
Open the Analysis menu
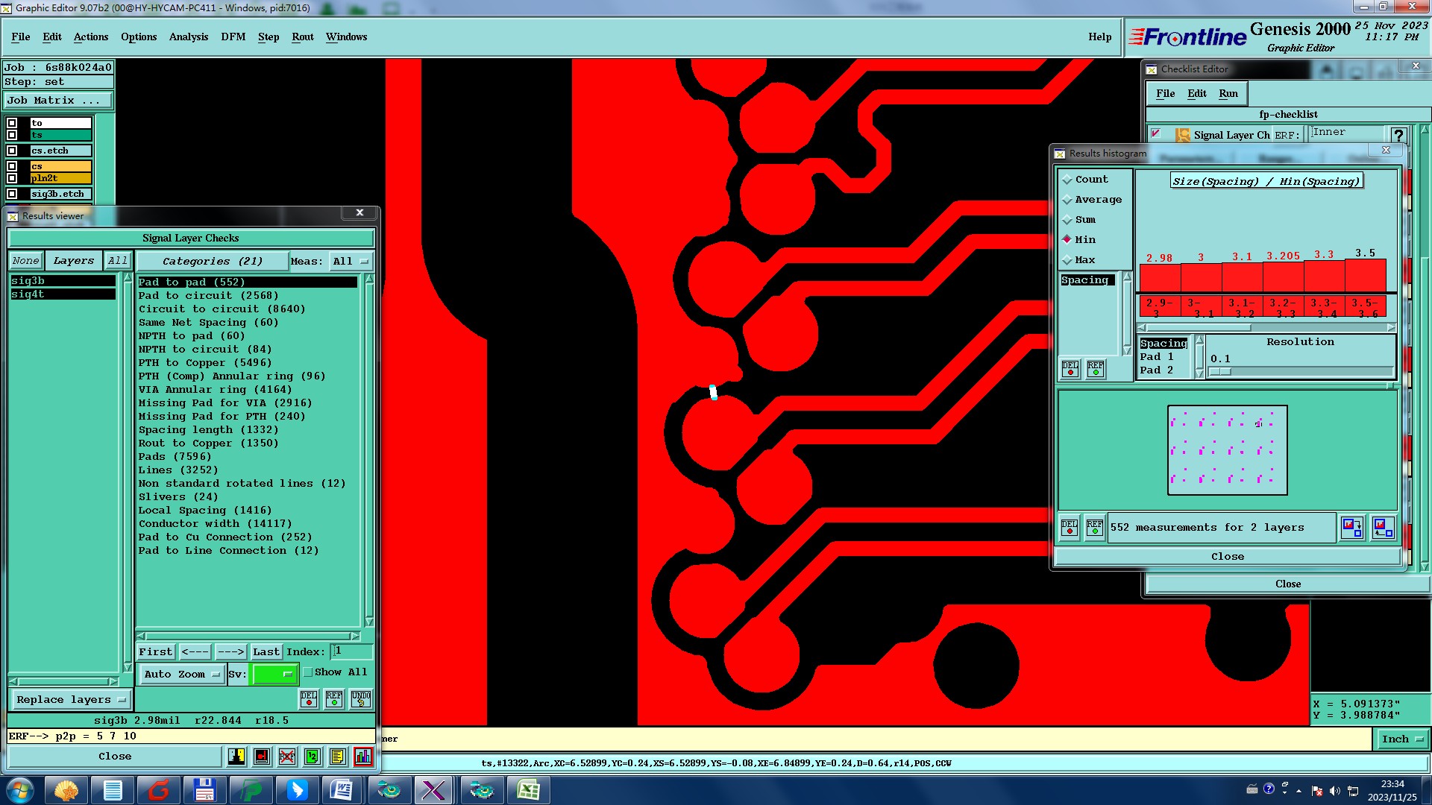[188, 37]
